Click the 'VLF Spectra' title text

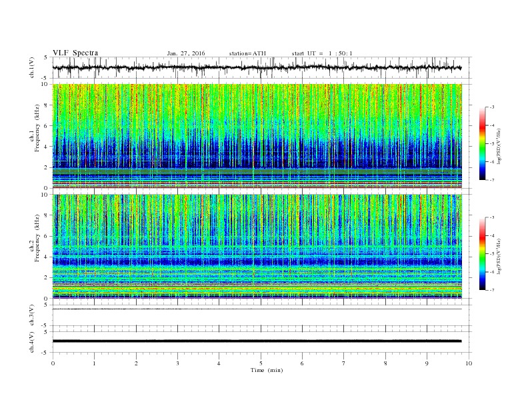pyautogui.click(x=75, y=53)
